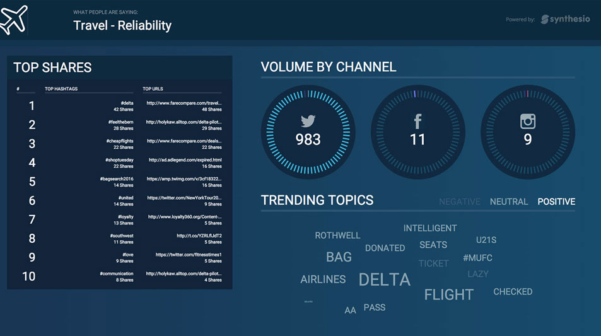601x336 pixels.
Task: Click the DELTA trending topic word
Action: (385, 280)
